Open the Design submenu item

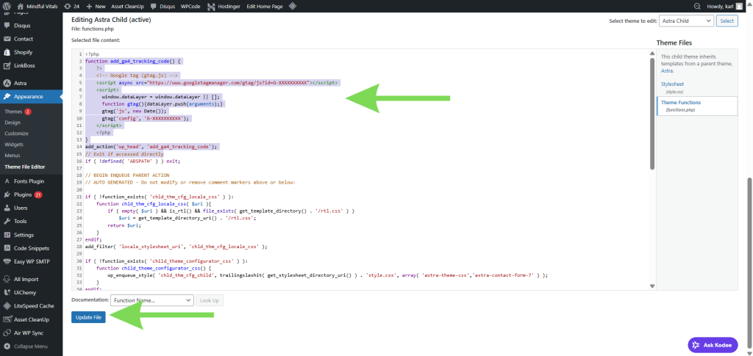click(x=13, y=123)
